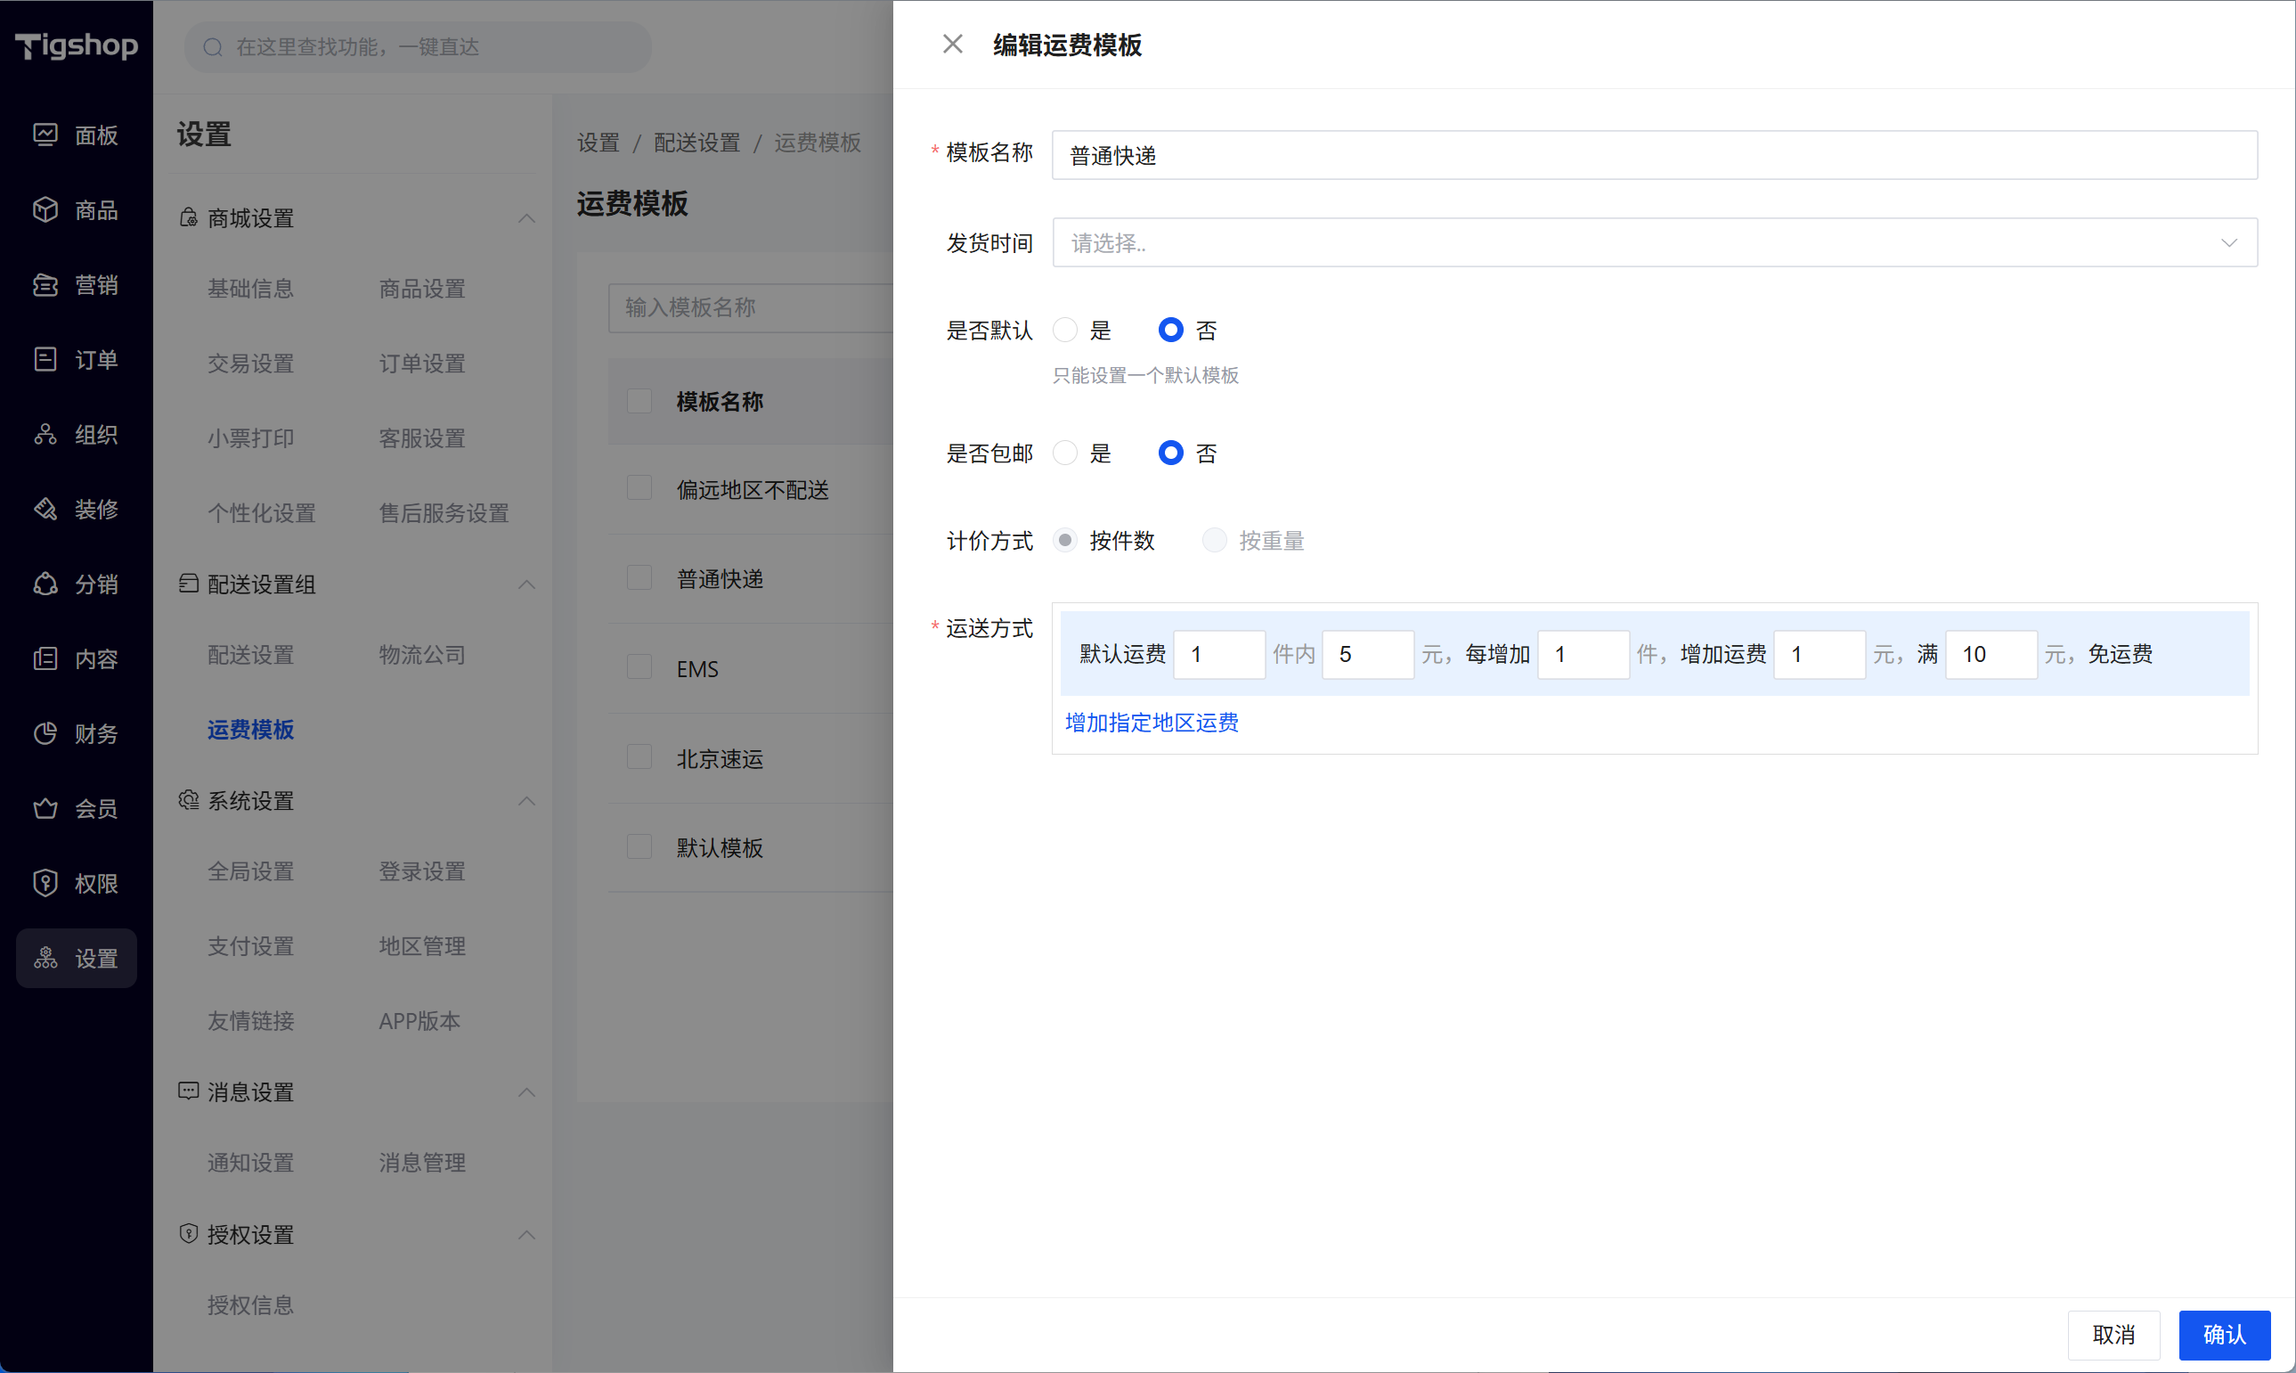
Task: Select 是 for 是否包邮
Action: pos(1065,454)
